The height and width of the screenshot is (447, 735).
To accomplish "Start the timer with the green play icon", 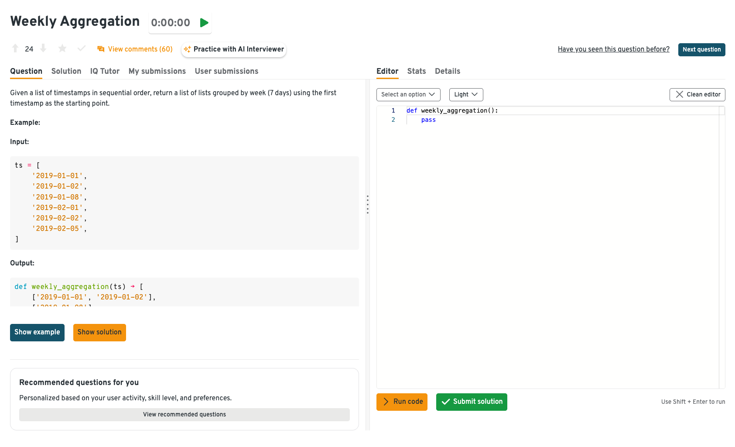I will tap(204, 23).
